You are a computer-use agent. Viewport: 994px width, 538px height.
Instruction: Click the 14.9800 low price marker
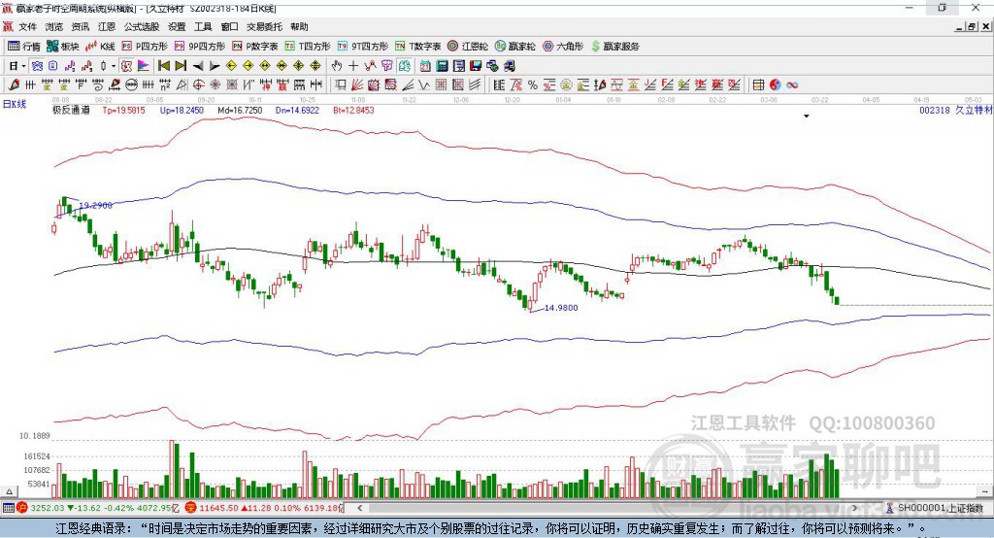(x=561, y=308)
